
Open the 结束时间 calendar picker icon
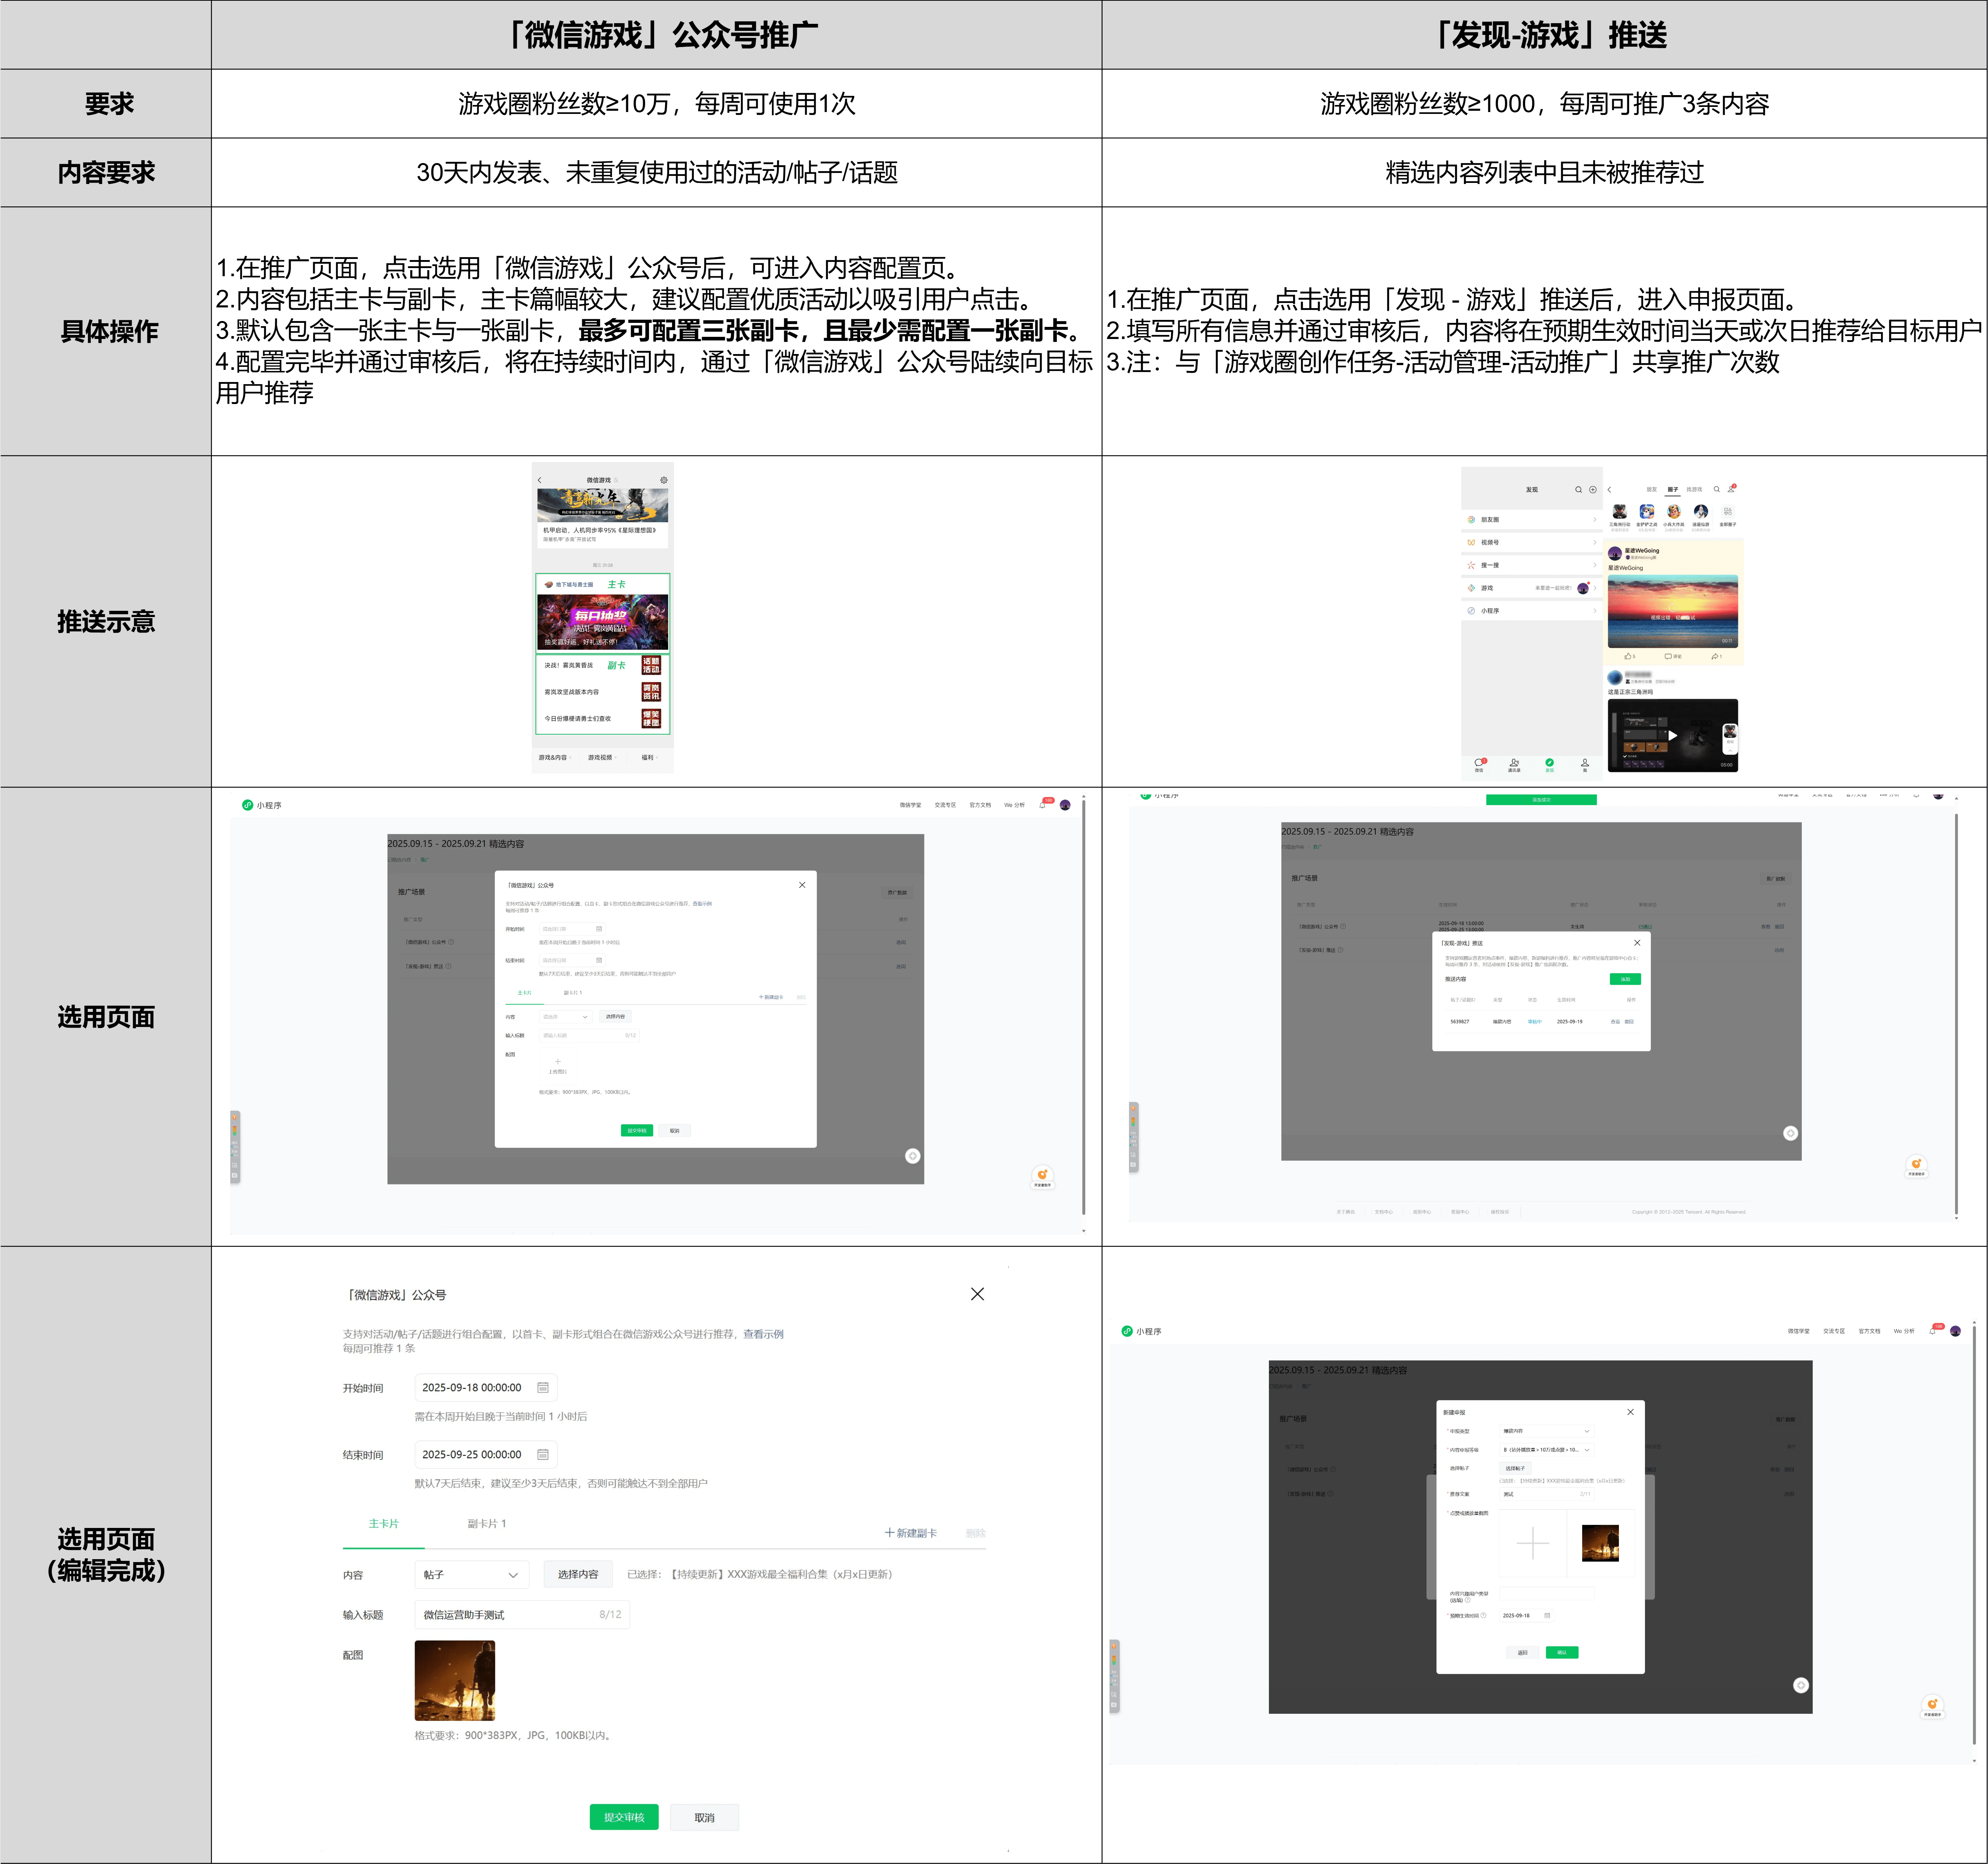[x=543, y=1454]
